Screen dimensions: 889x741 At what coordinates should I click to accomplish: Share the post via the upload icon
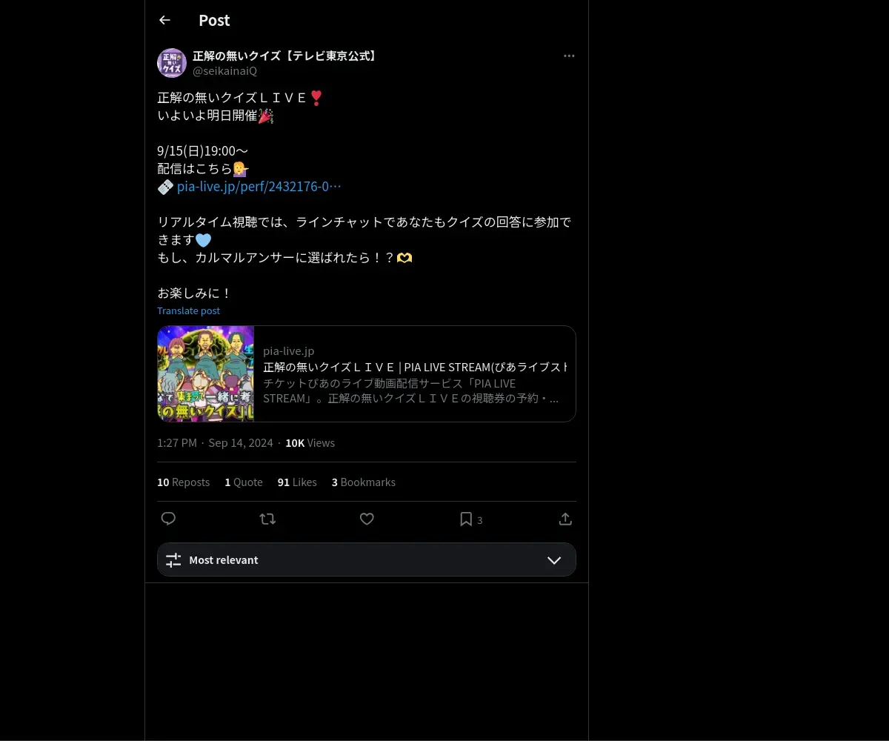pos(565,519)
